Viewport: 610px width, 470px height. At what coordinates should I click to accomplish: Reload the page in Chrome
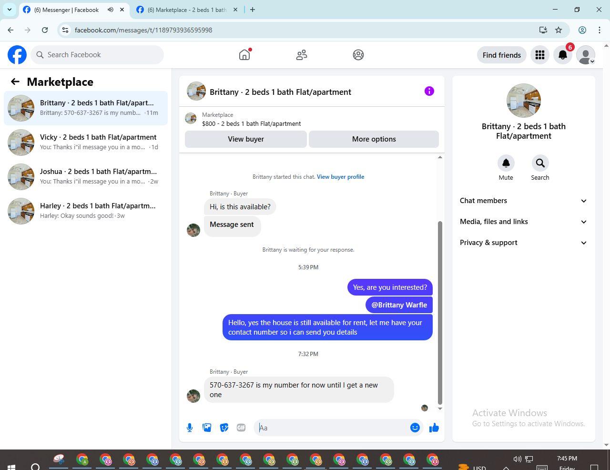45,30
